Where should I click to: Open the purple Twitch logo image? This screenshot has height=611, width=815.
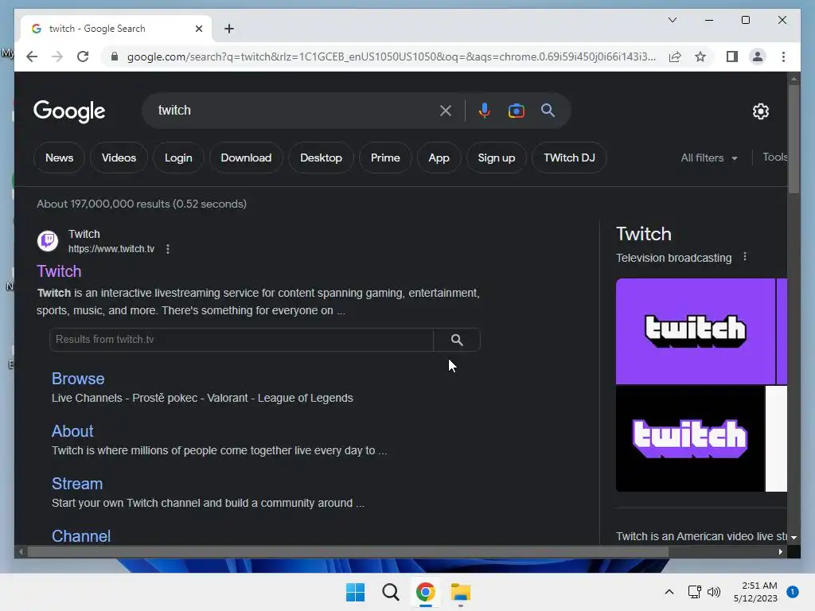(x=695, y=332)
